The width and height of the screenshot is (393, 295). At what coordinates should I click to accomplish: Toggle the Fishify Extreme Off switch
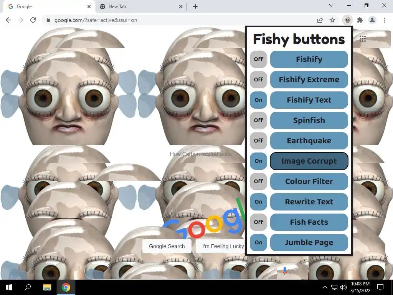258,80
